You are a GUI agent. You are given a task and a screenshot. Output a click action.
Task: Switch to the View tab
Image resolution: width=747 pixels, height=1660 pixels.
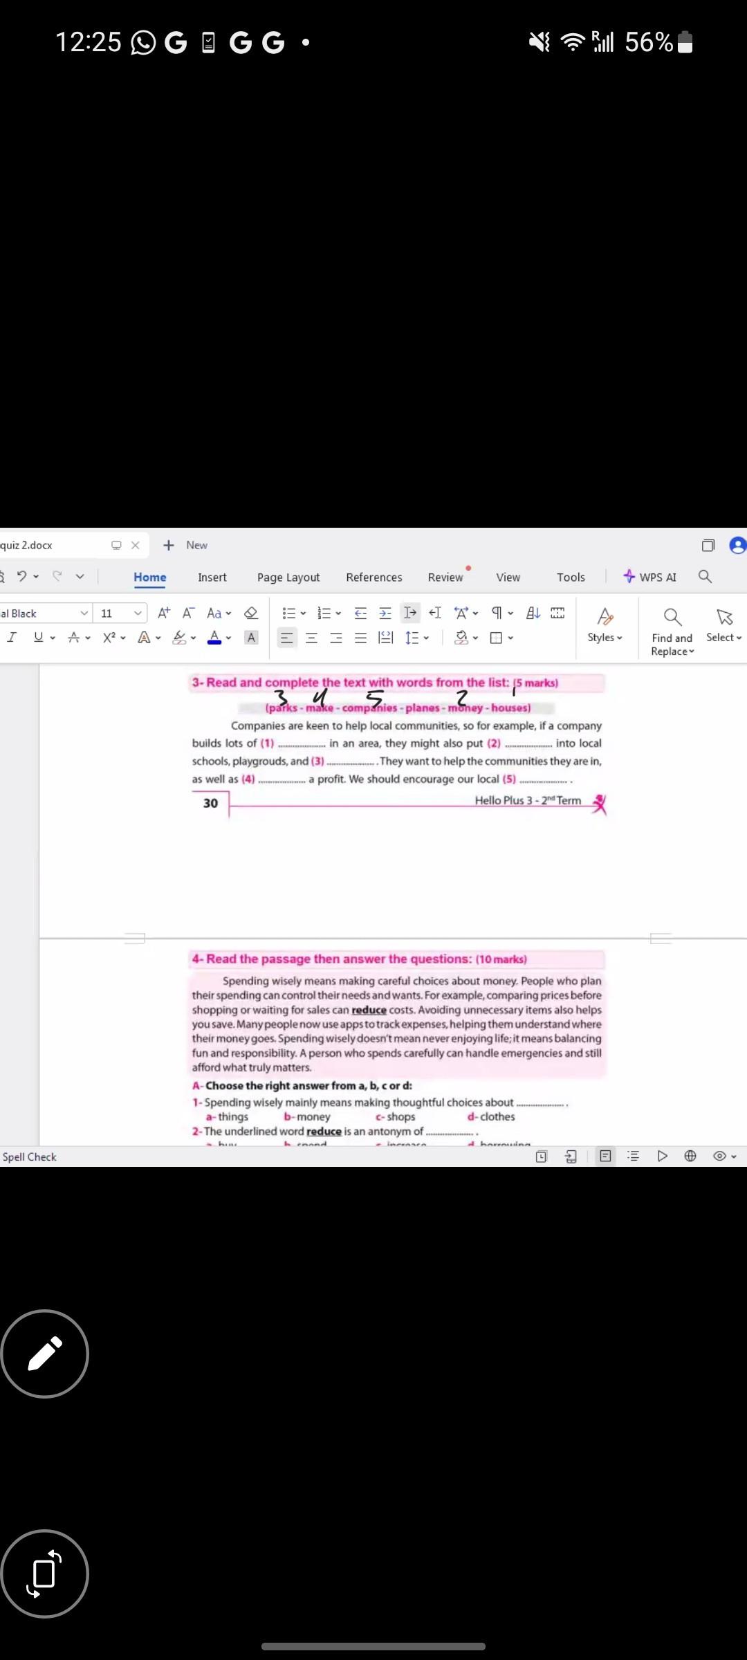[508, 577]
